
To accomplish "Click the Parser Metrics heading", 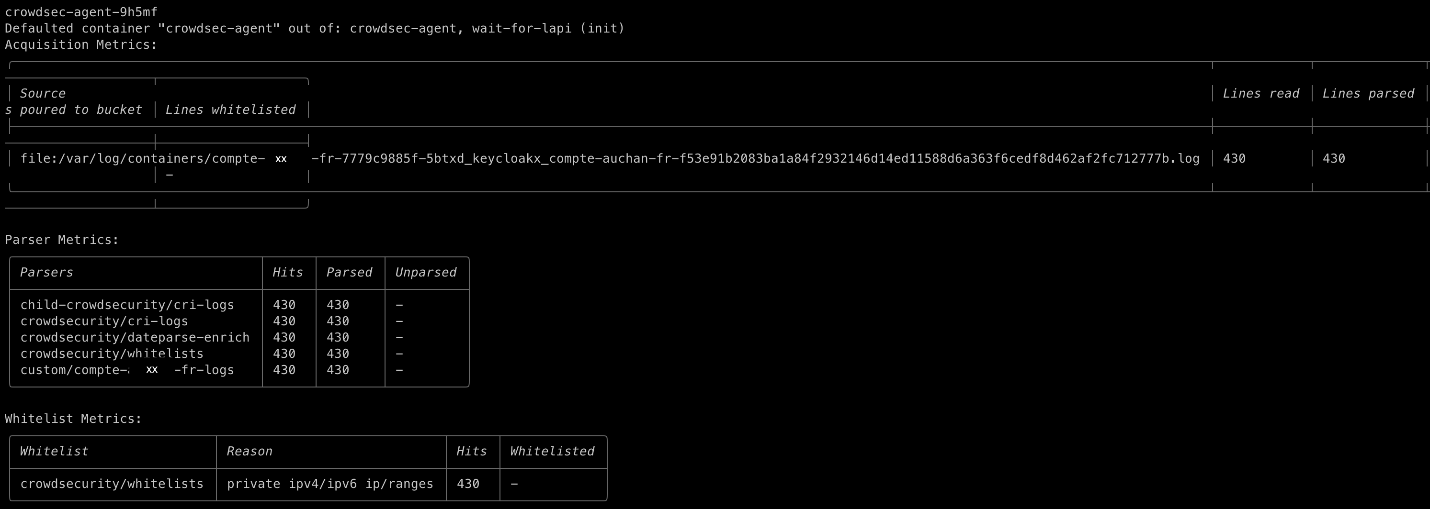I will [x=62, y=240].
